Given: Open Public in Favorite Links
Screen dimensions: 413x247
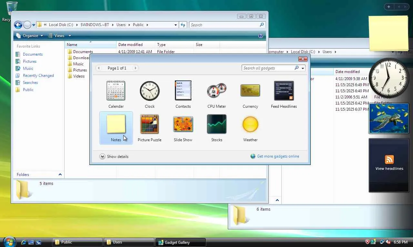Looking at the screenshot, I should coord(24,90).
